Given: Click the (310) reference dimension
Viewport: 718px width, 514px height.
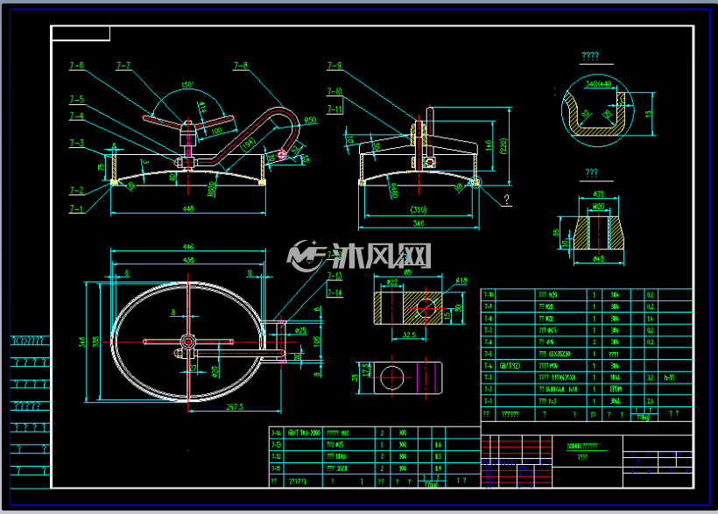Looking at the screenshot, I should click(x=419, y=210).
